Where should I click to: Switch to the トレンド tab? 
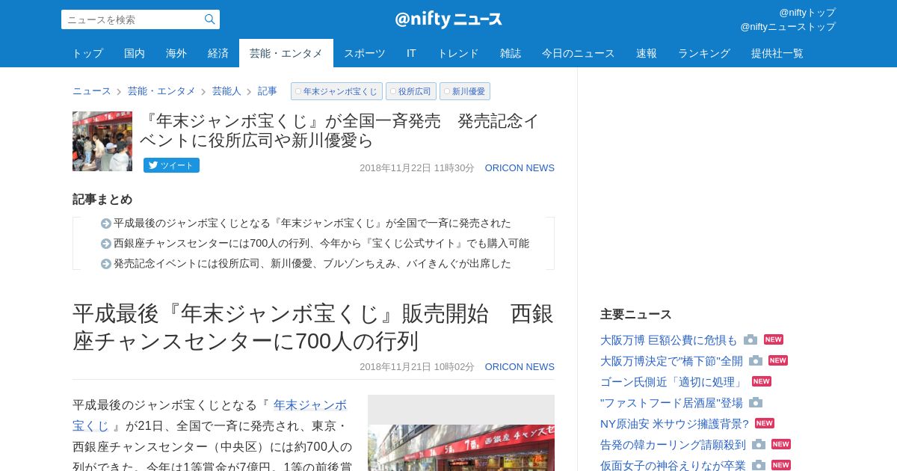458,53
